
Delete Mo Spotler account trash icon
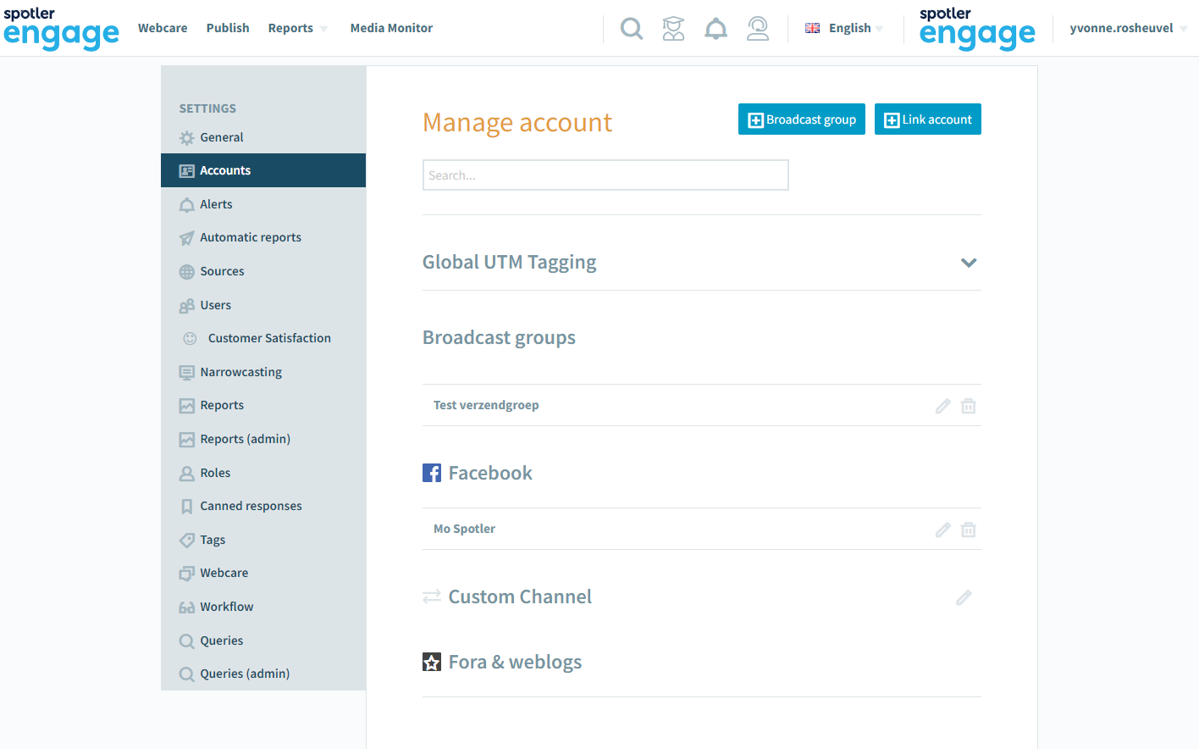969,530
